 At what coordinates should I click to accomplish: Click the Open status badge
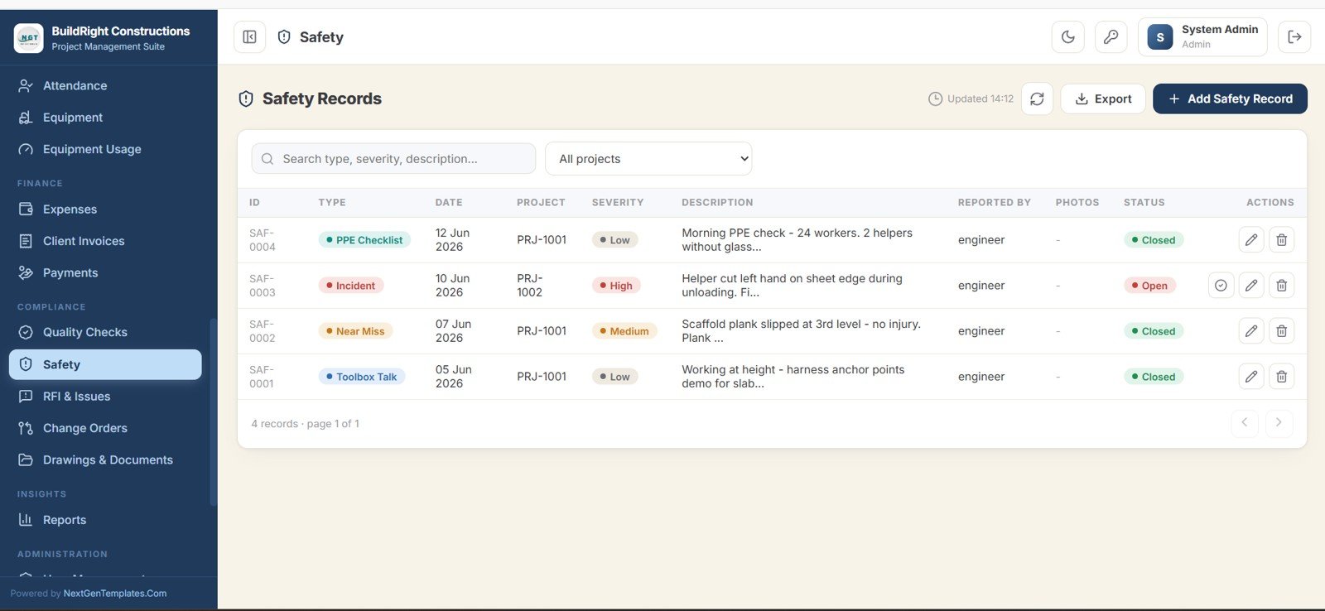click(1149, 286)
